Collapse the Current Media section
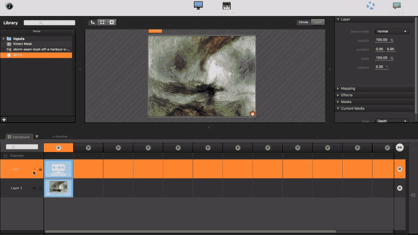The image size is (418, 235). pos(338,108)
